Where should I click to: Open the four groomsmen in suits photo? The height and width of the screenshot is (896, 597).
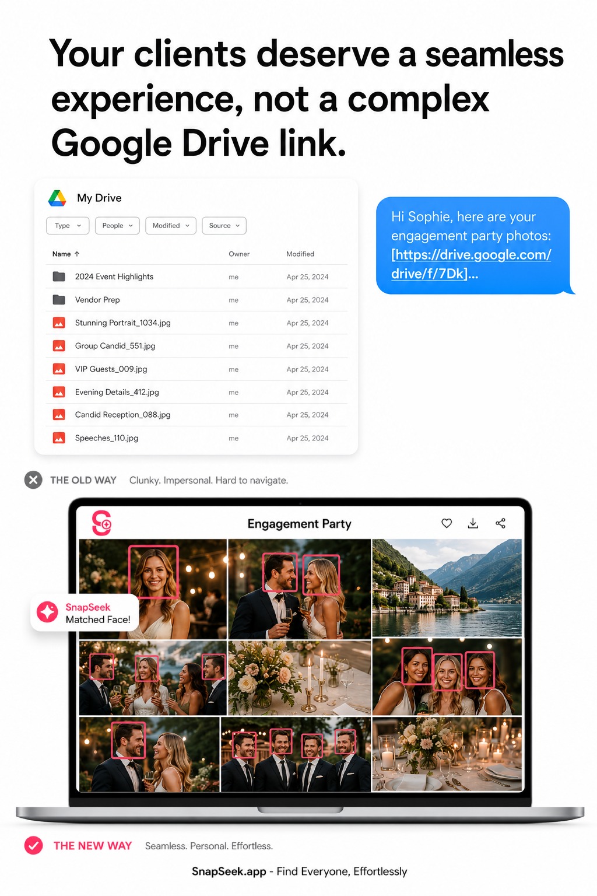[x=296, y=755]
